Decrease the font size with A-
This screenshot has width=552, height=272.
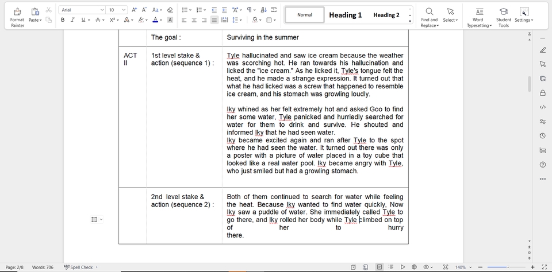point(144,10)
